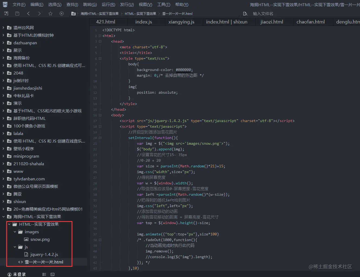Image resolution: width=360 pixels, height=277 pixels.
Task: Create a new file using the toolbar icon
Action: click(6, 13)
